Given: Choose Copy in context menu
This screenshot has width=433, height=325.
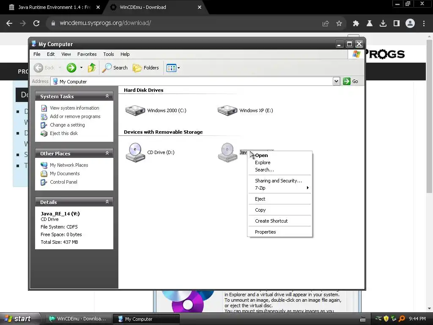Looking at the screenshot, I should tap(280, 210).
